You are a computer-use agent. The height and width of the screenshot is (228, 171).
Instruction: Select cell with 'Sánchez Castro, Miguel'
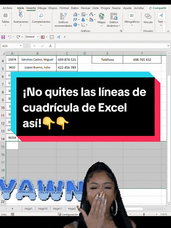point(37,60)
